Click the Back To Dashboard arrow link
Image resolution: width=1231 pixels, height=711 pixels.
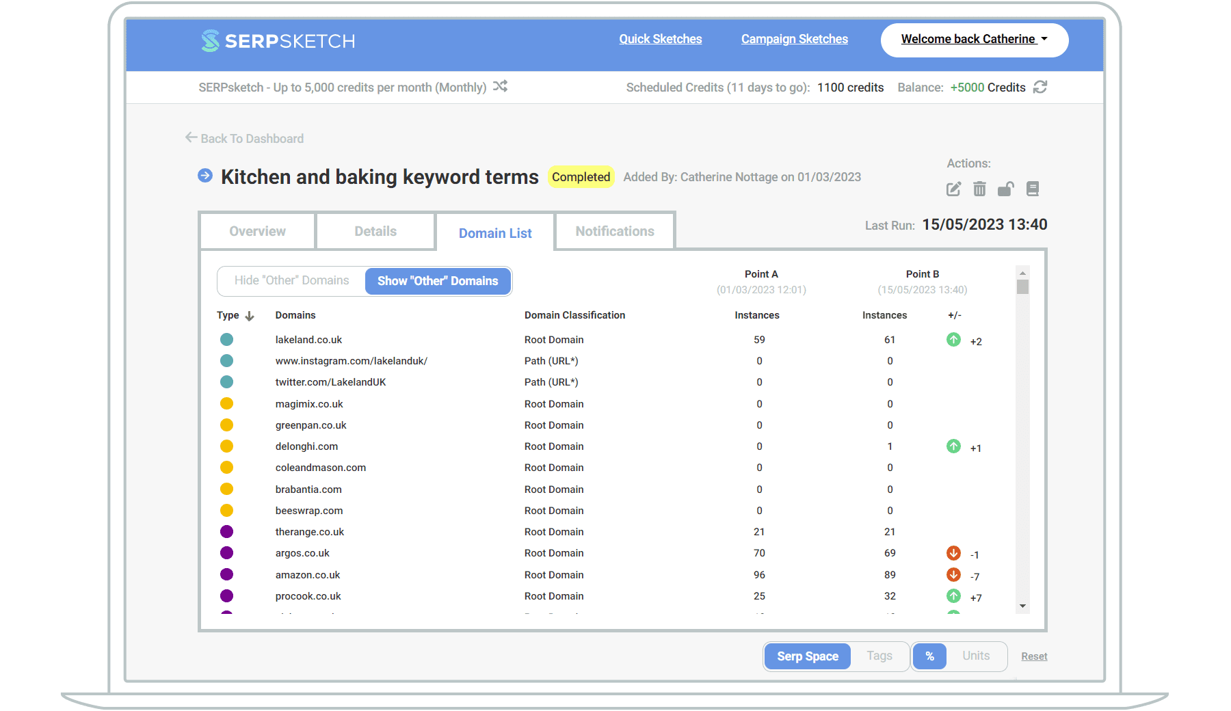click(244, 138)
